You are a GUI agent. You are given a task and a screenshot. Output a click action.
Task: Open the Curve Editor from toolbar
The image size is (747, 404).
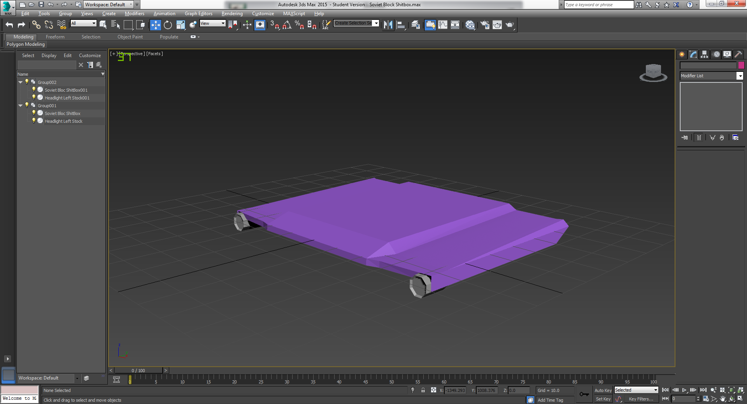(x=443, y=25)
